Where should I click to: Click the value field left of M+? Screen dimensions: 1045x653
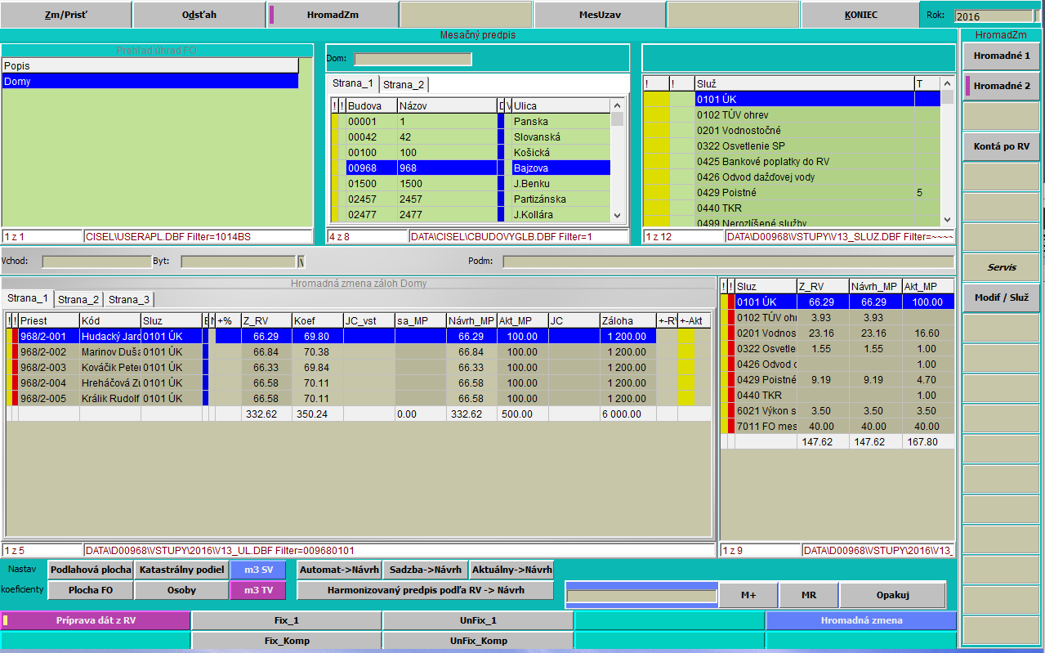tap(641, 596)
